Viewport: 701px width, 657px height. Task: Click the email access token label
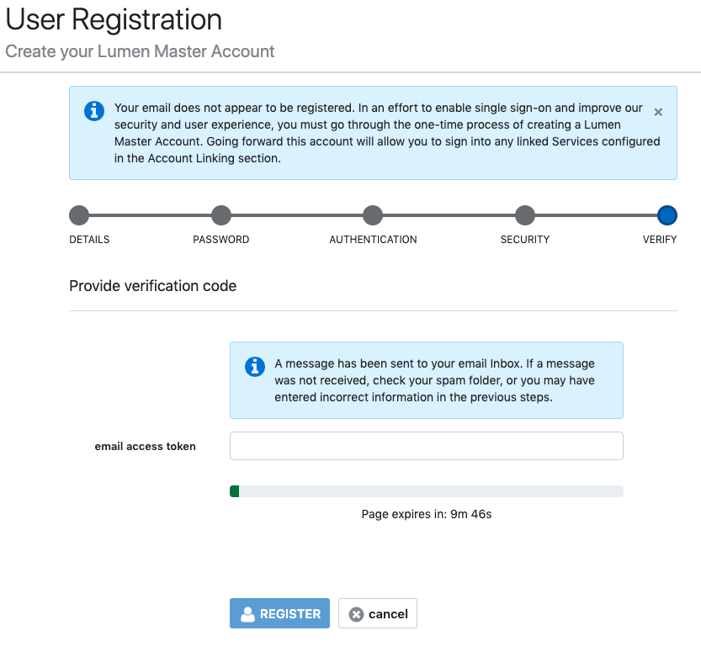click(146, 446)
